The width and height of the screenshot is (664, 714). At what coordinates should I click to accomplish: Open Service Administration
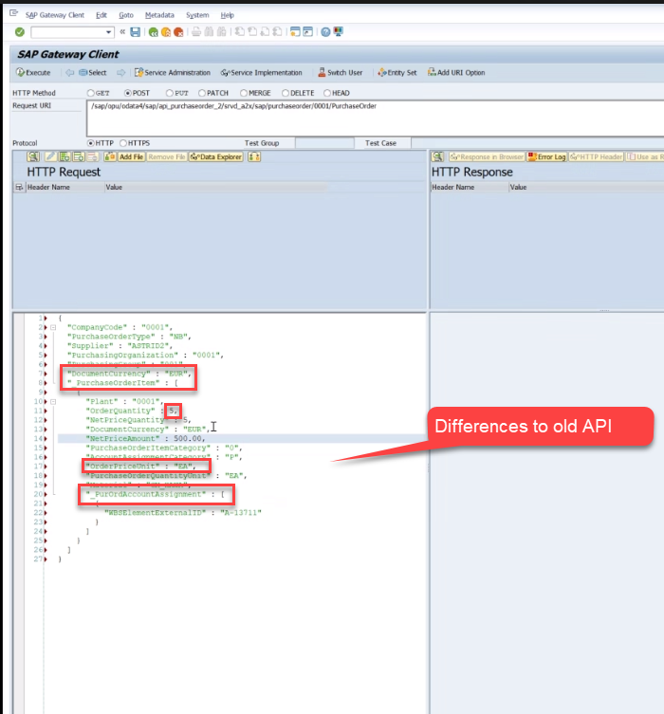coord(173,72)
